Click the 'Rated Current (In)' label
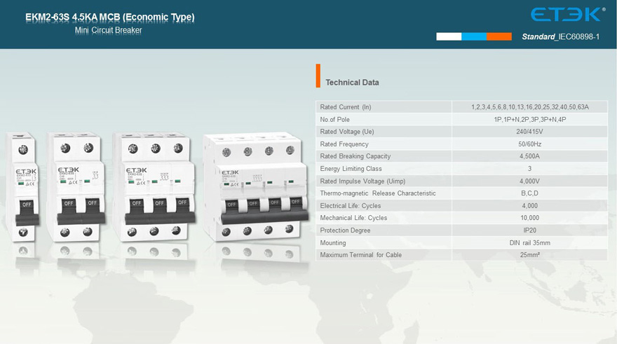The width and height of the screenshot is (617, 344). tap(346, 107)
